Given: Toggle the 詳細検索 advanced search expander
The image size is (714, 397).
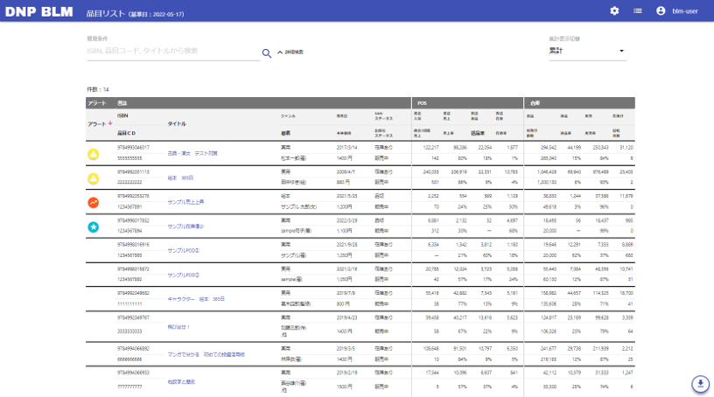Looking at the screenshot, I should point(290,52).
